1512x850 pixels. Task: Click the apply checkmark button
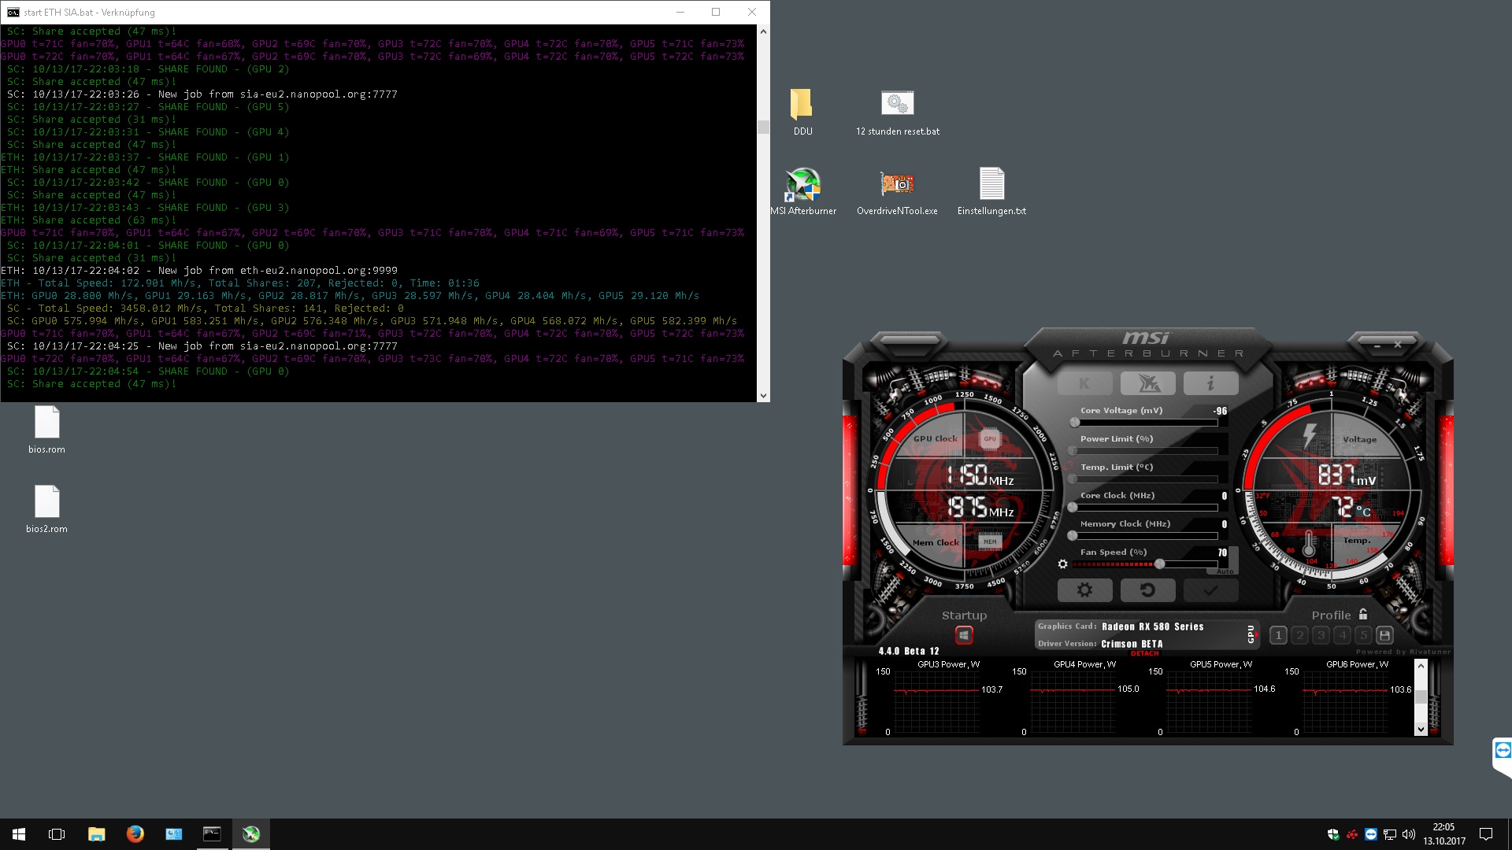pos(1210,590)
